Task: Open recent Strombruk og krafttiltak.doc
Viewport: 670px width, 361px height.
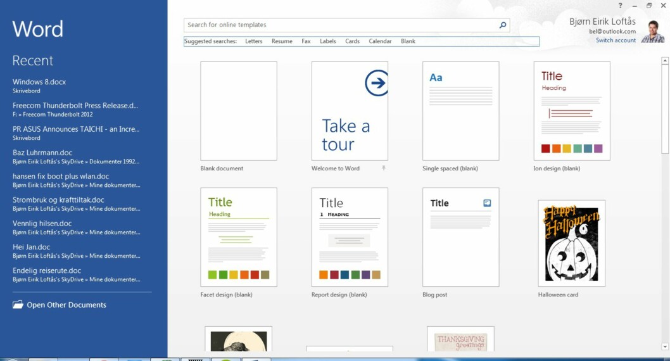Action: click(x=76, y=203)
